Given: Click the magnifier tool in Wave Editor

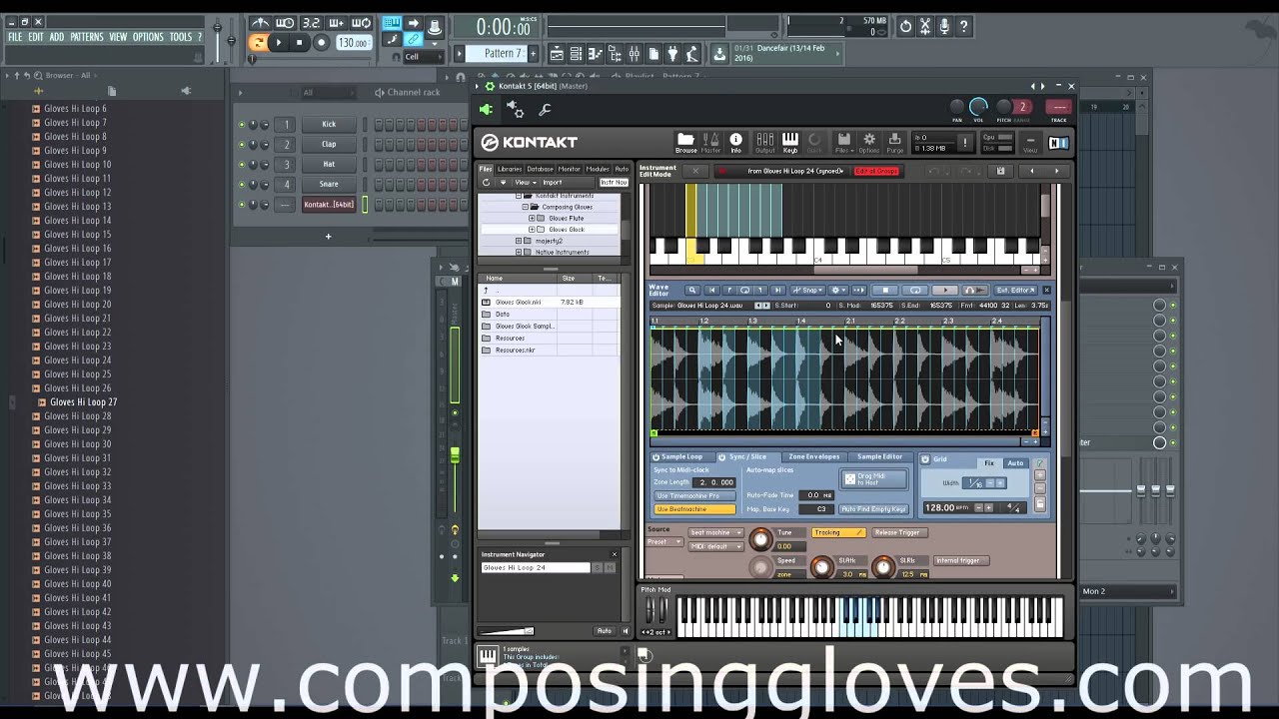Looking at the screenshot, I should pyautogui.click(x=691, y=290).
